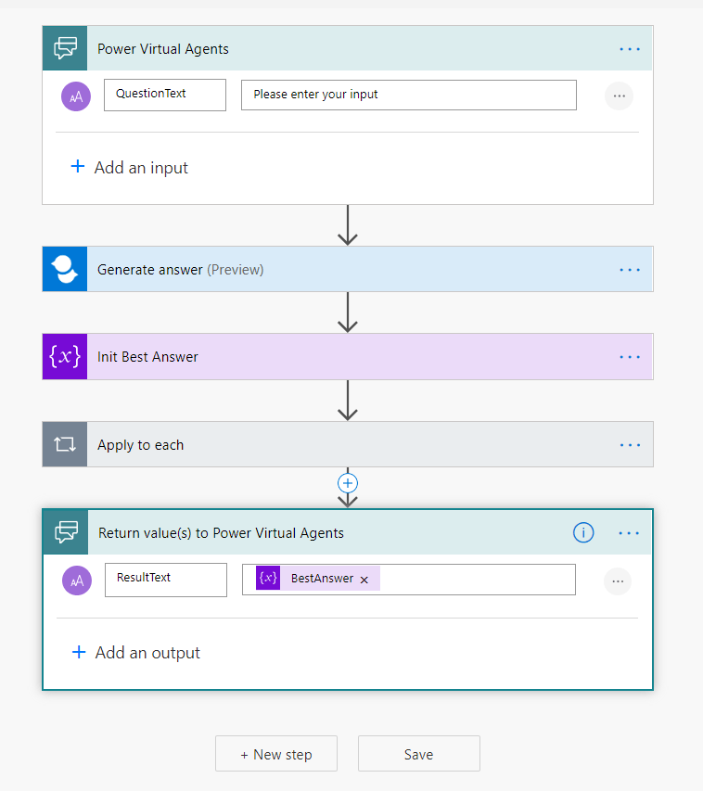Remove the BestAnswer token from output

click(364, 580)
